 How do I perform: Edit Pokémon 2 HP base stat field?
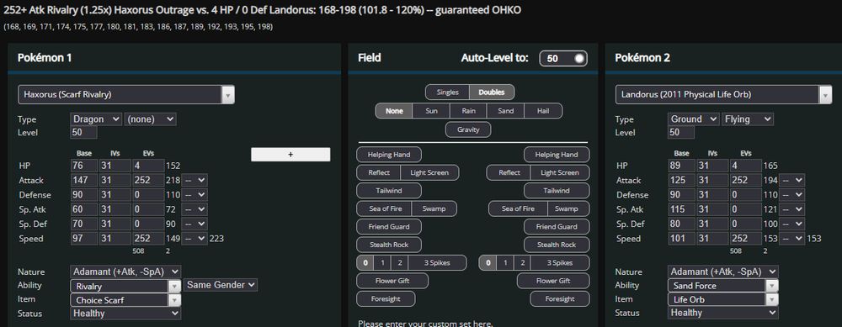(681, 166)
